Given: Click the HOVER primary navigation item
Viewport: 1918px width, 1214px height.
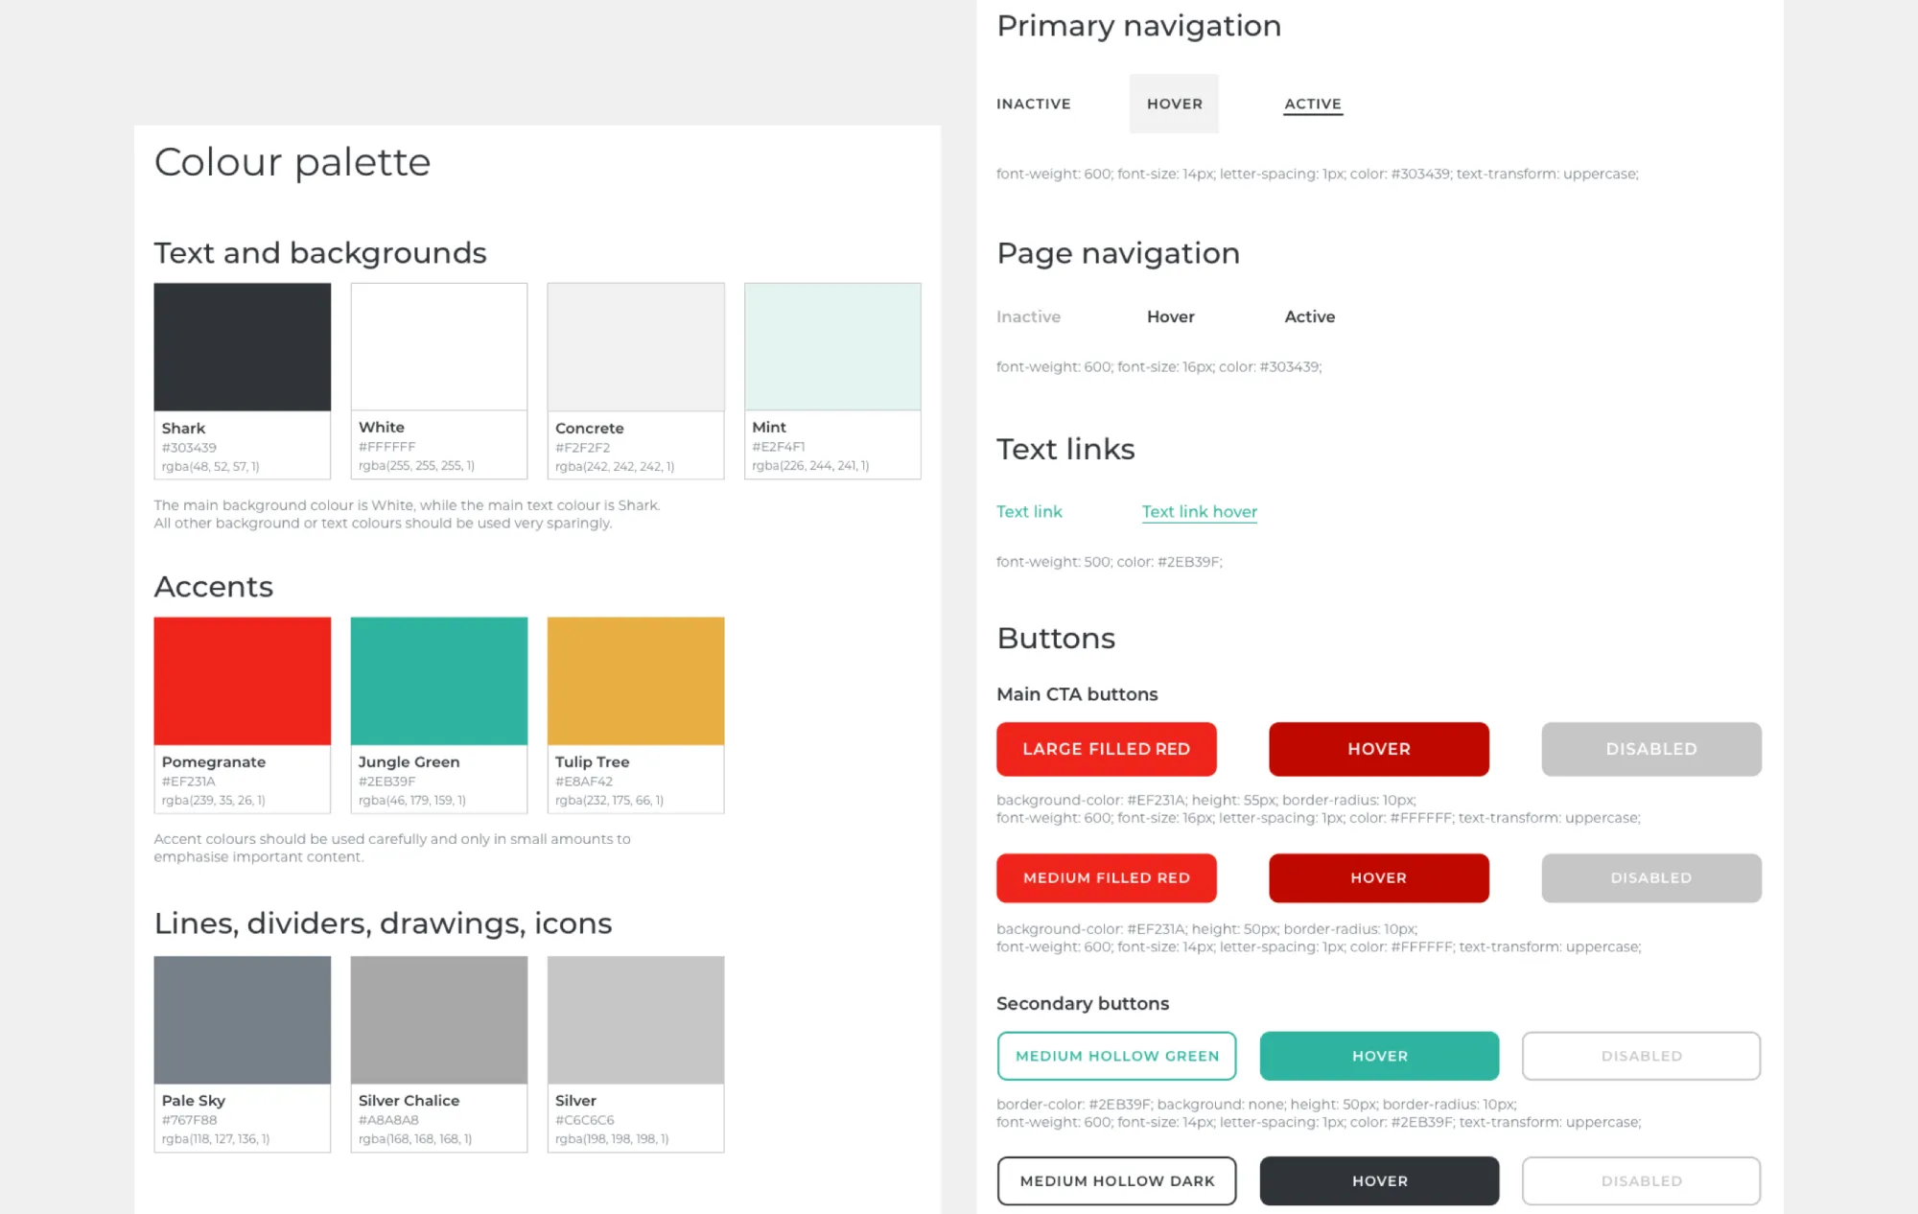Looking at the screenshot, I should (x=1174, y=104).
